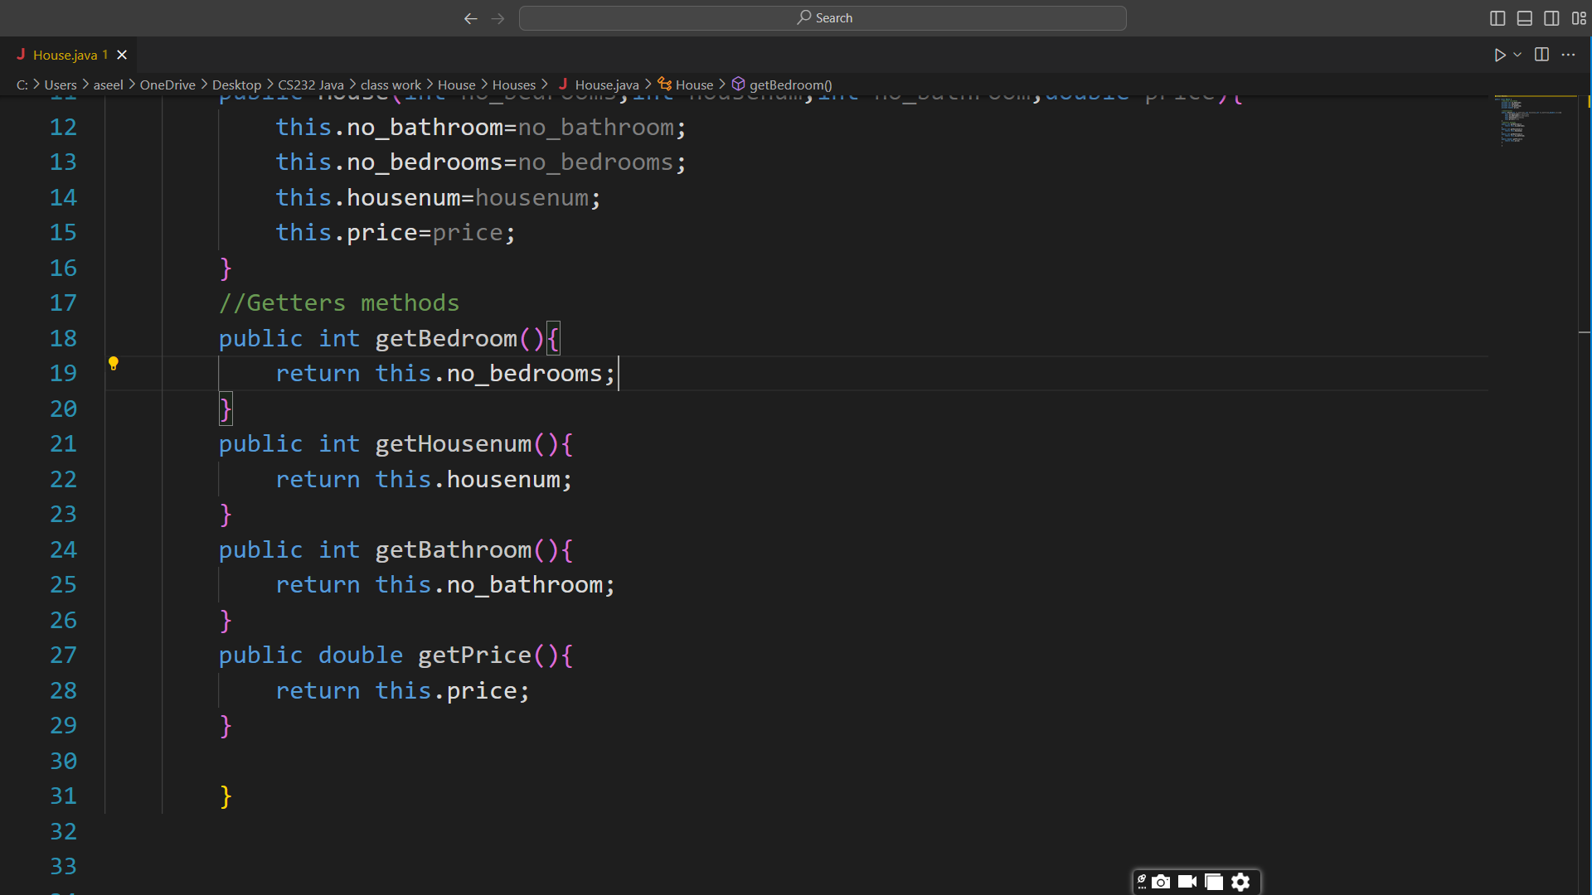Open the OneDrive breadcrumb
This screenshot has width=1592, height=895.
(x=167, y=85)
